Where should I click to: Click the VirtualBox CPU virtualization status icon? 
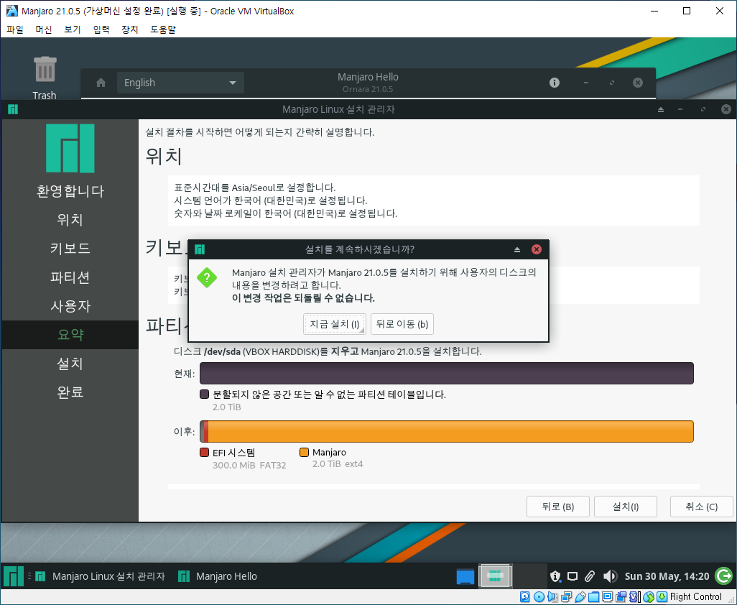click(x=634, y=597)
